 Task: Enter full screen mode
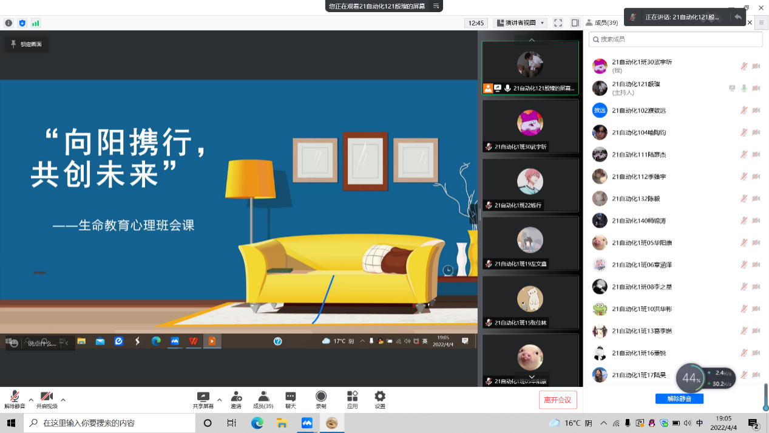(x=558, y=23)
